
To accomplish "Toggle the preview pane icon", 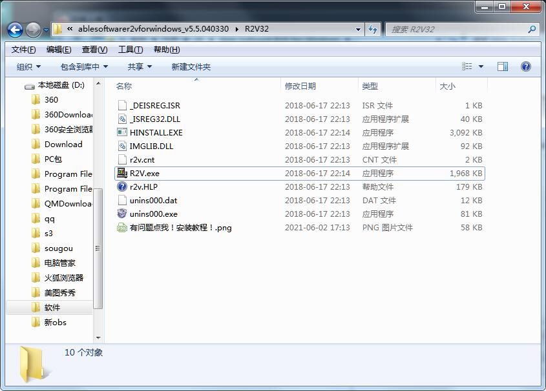I will point(503,66).
